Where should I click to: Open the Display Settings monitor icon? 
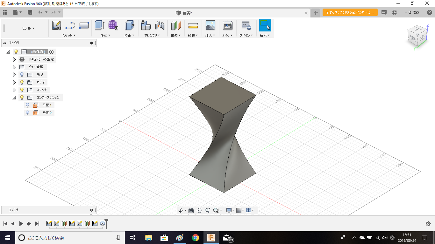click(229, 210)
